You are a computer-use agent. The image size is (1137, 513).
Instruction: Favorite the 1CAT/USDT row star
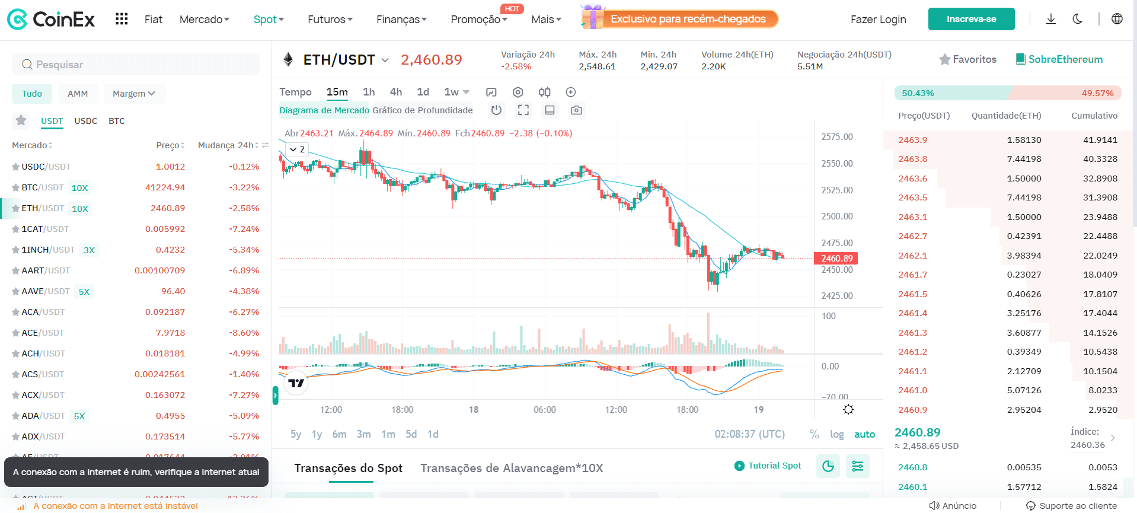tap(15, 230)
